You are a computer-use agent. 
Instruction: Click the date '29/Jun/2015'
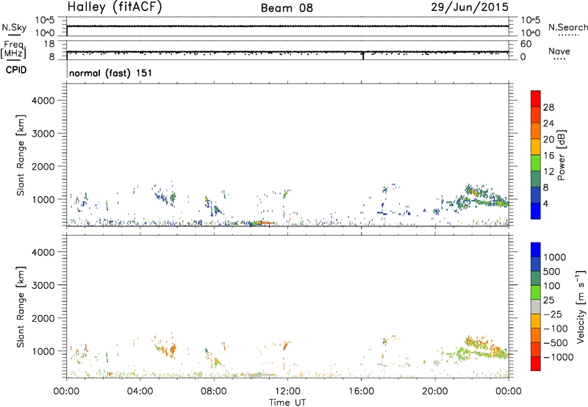tap(470, 7)
